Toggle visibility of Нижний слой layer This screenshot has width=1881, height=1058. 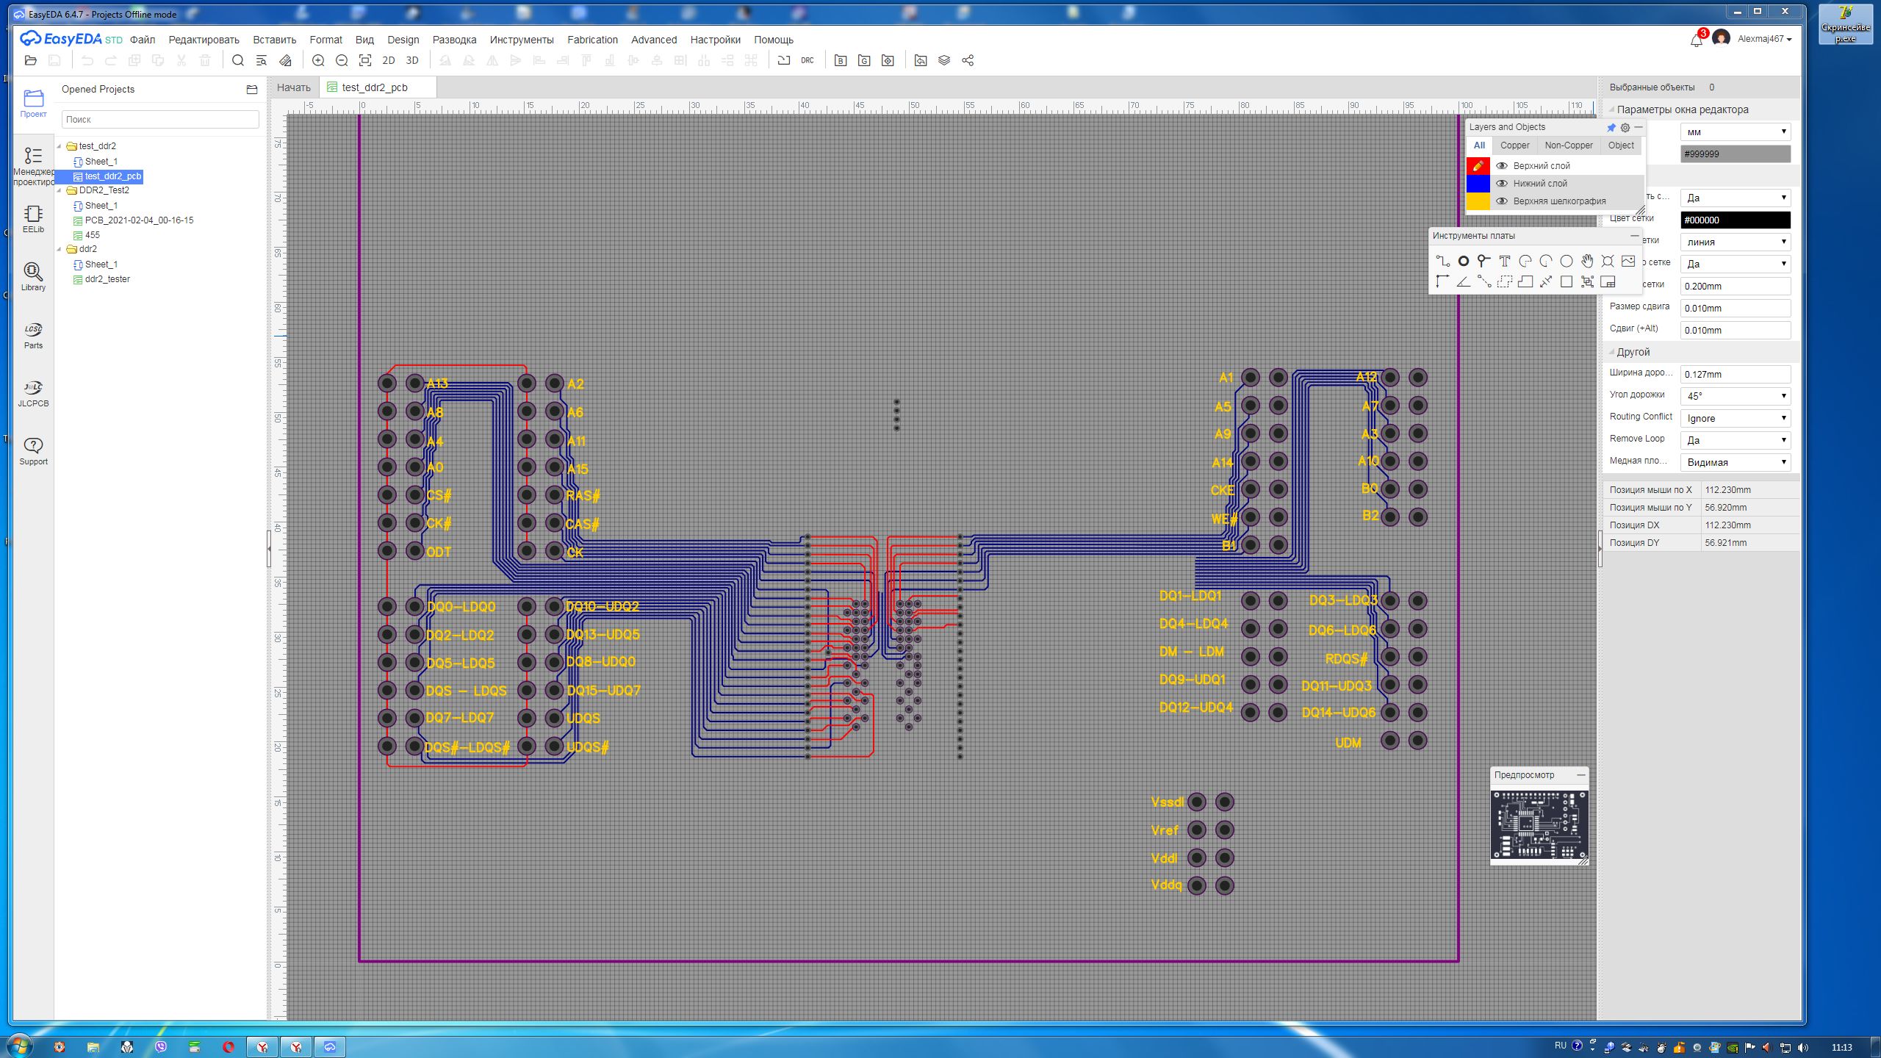coord(1502,183)
